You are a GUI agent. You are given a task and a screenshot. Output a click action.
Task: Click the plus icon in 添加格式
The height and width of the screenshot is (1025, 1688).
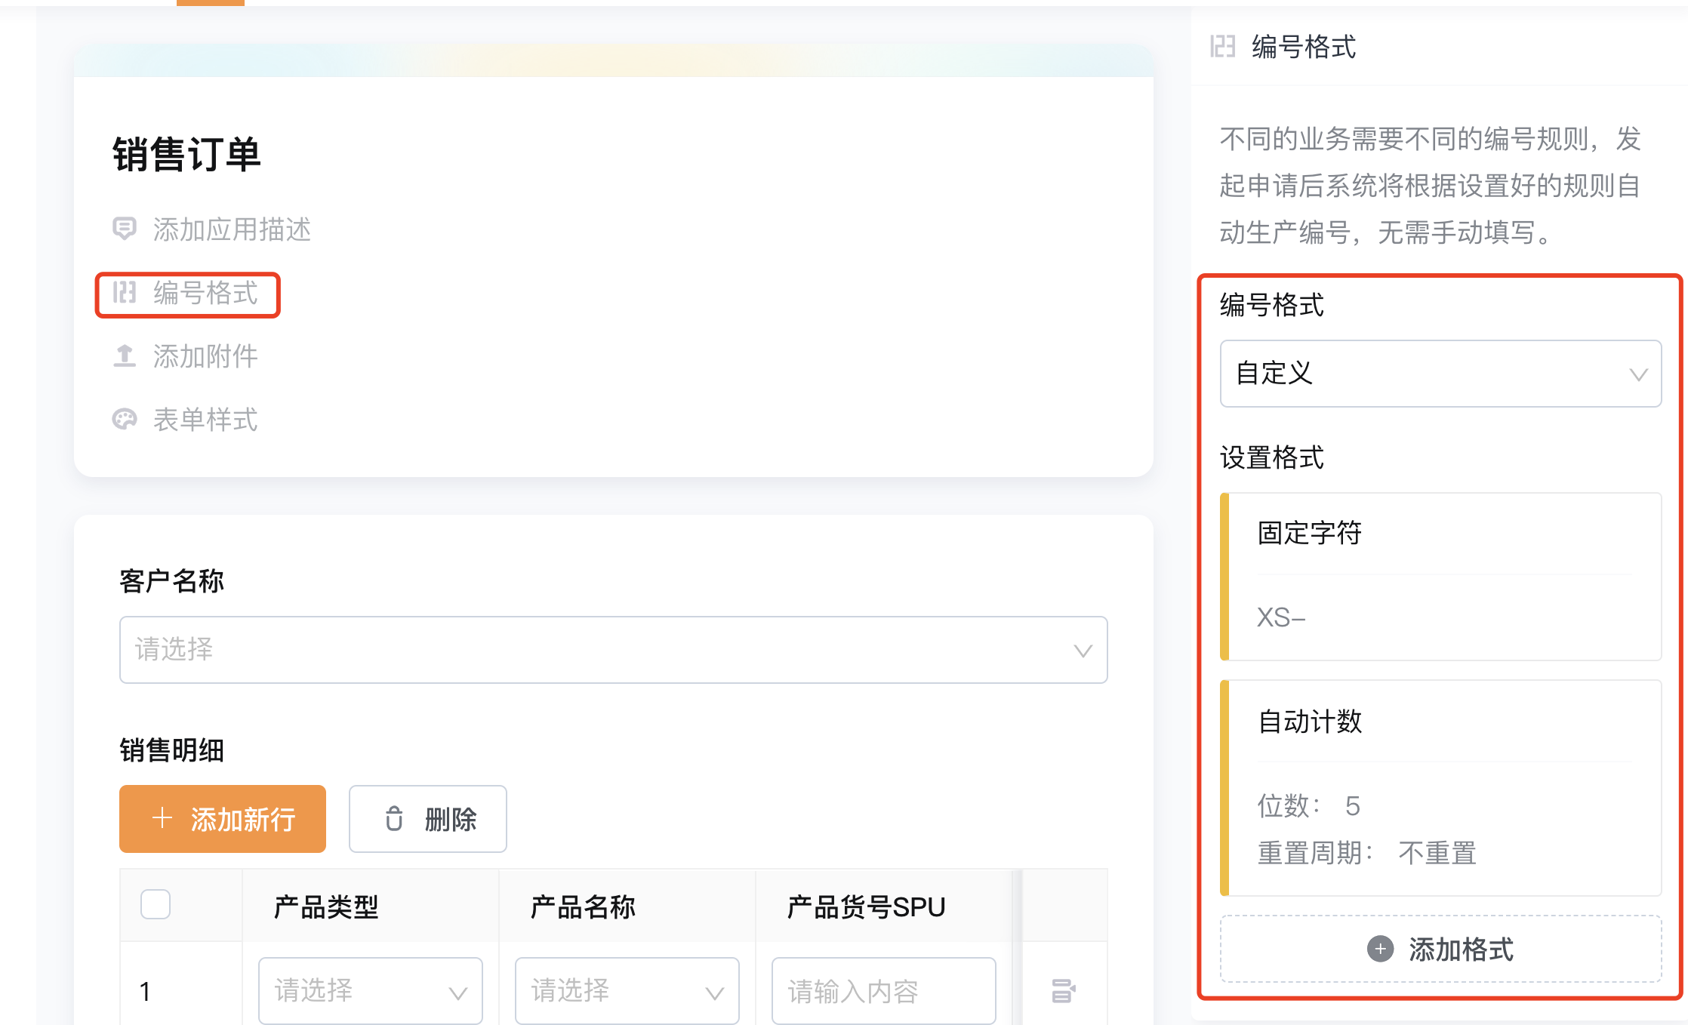coord(1380,949)
